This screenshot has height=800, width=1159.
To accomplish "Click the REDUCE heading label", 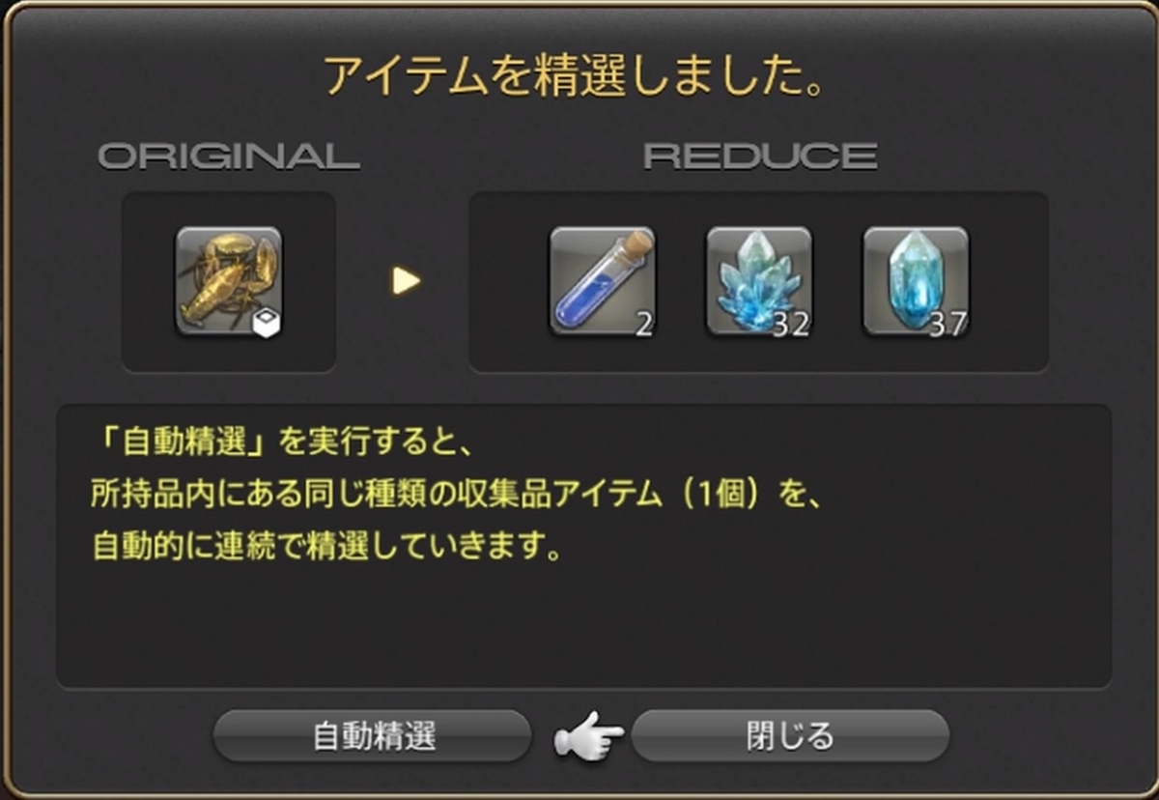I will (760, 157).
